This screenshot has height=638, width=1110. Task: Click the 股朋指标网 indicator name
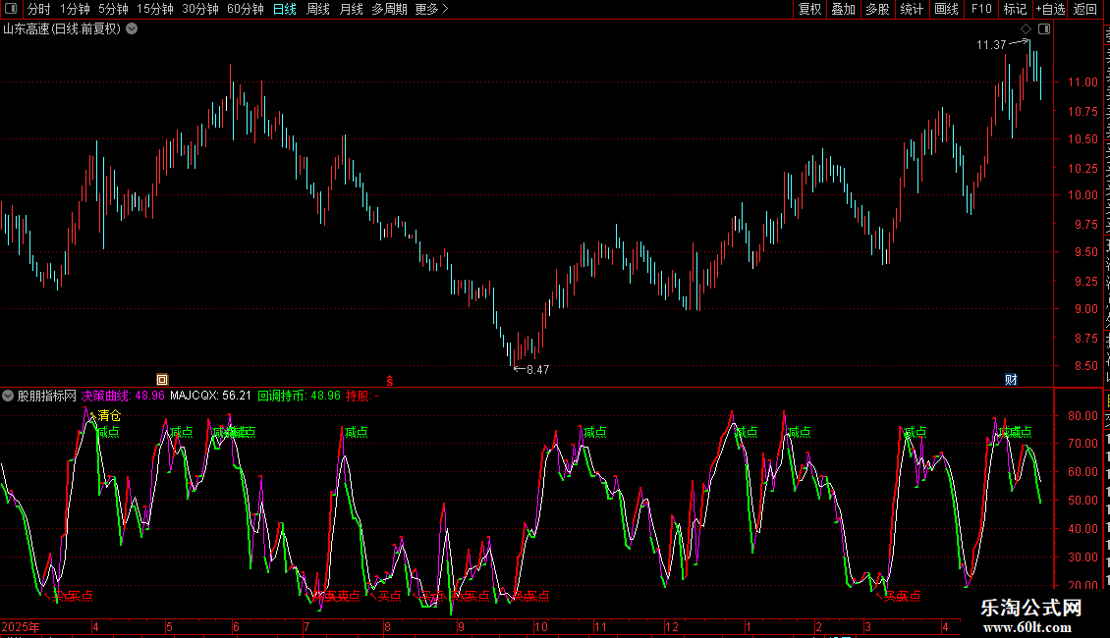(47, 396)
